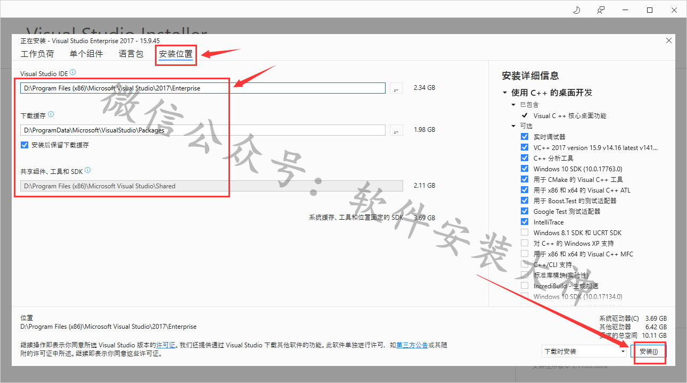The image size is (687, 383).
Task: Click the 6.42 GB 其他驱动器 value
Action: 656,327
